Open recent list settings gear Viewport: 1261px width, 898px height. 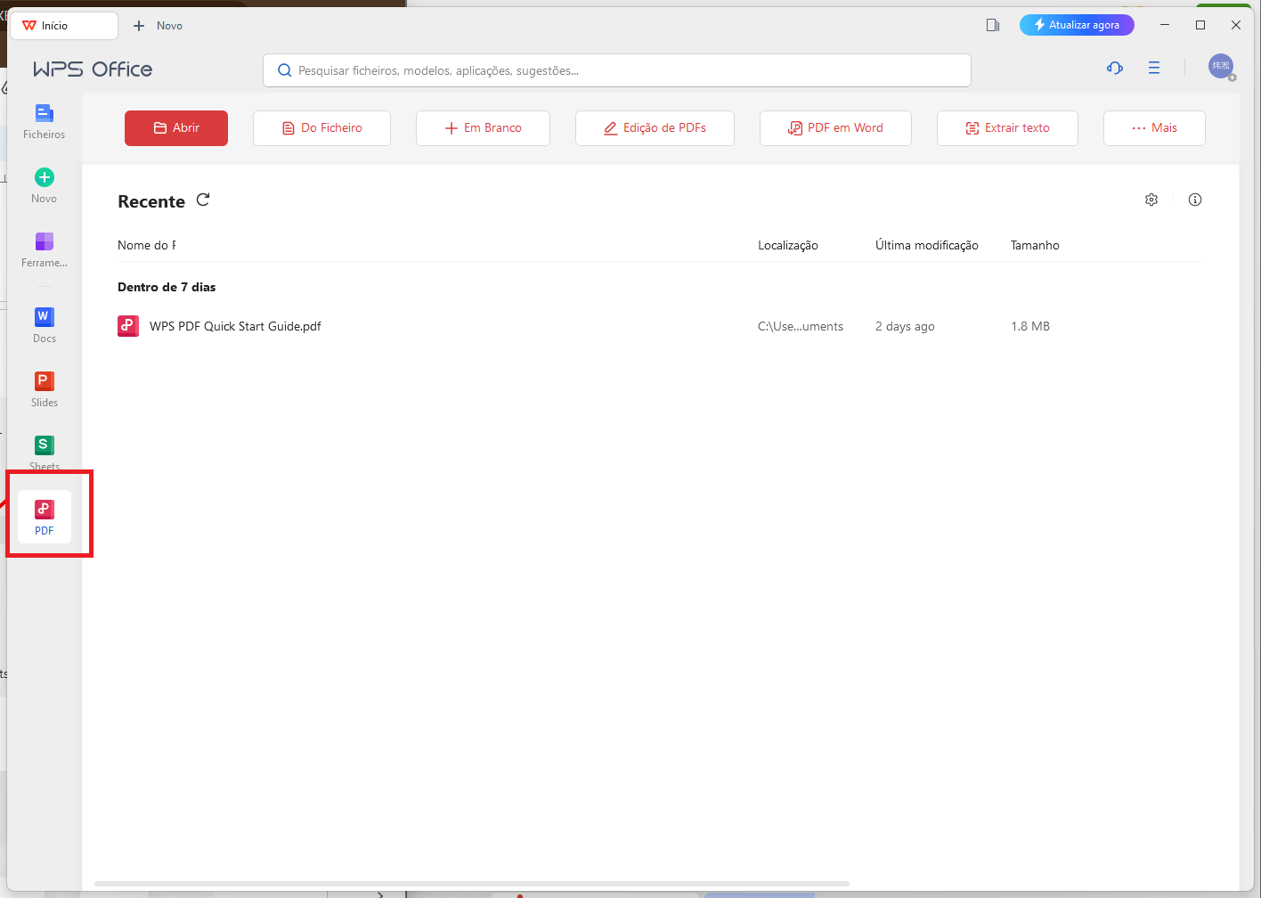[1151, 200]
